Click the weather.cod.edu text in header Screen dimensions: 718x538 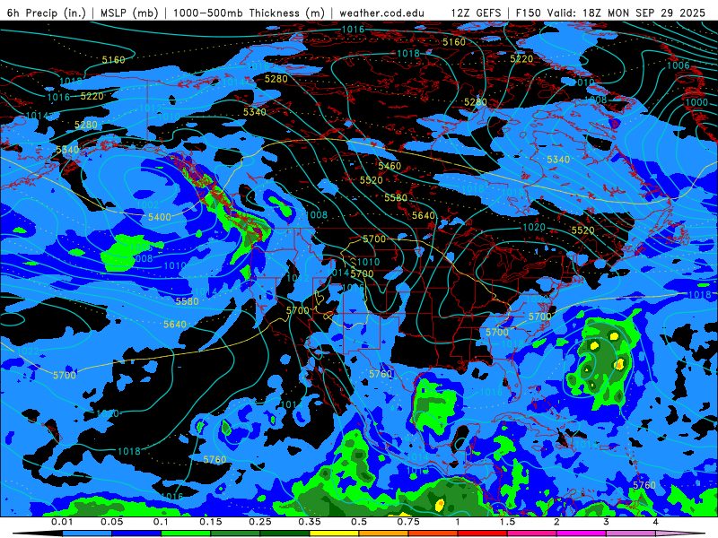[381, 13]
